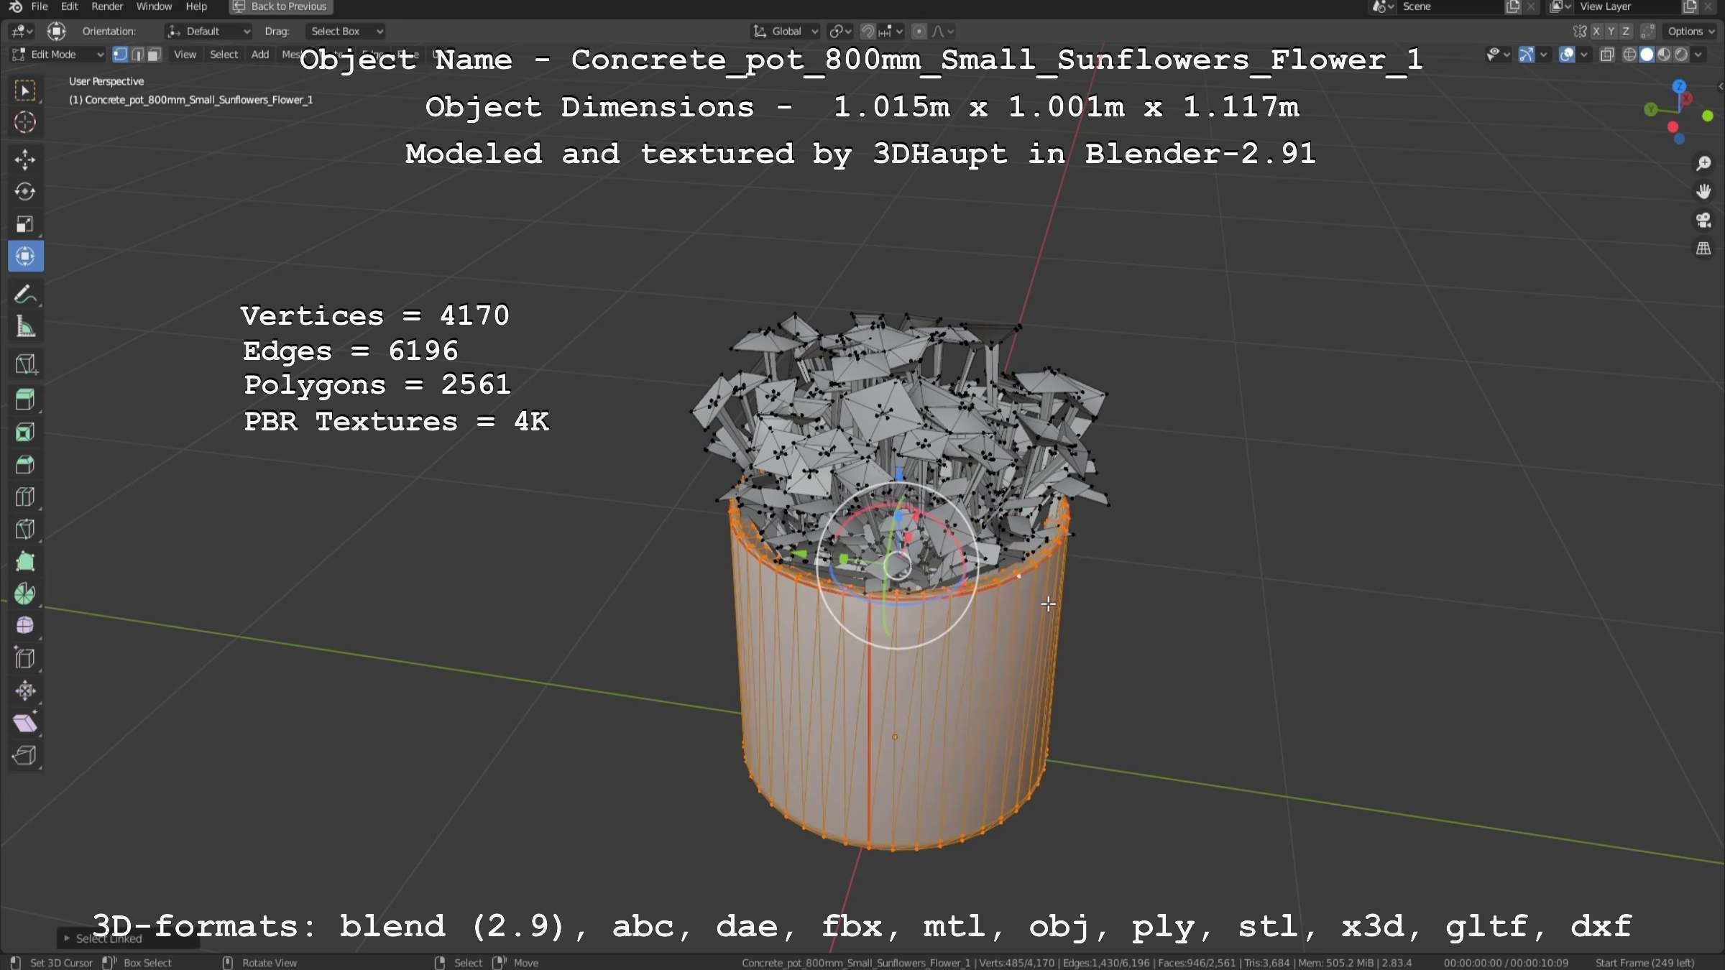The width and height of the screenshot is (1725, 970).
Task: Pick the Annotate pencil tool
Action: click(25, 295)
